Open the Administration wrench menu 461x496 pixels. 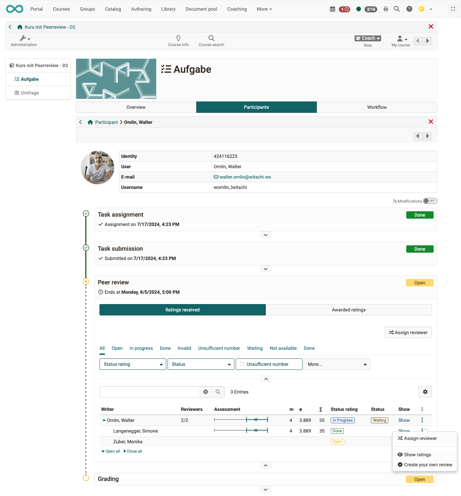24,40
